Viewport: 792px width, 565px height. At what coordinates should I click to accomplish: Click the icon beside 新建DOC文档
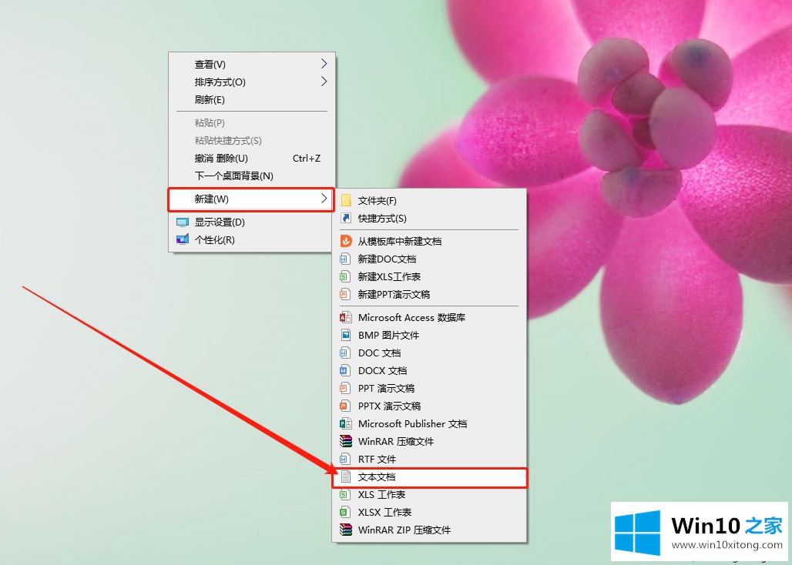click(x=345, y=259)
